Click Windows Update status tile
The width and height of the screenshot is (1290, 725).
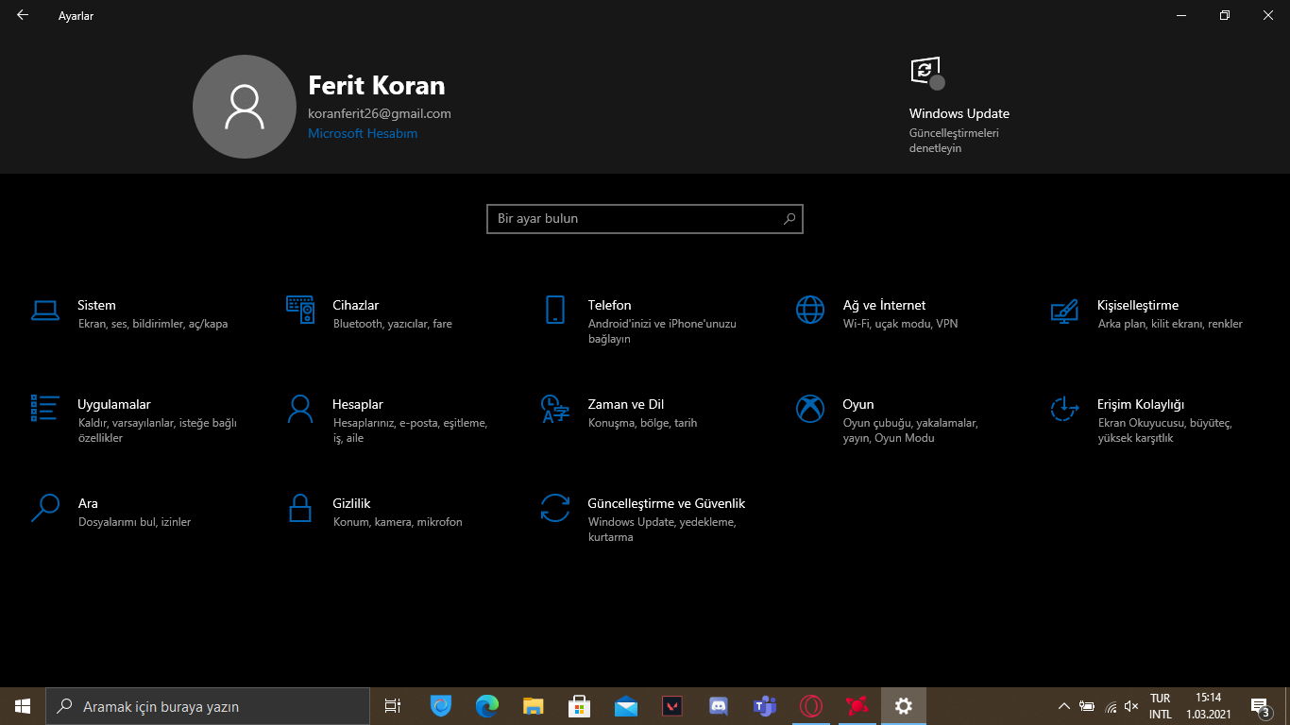[x=959, y=113]
